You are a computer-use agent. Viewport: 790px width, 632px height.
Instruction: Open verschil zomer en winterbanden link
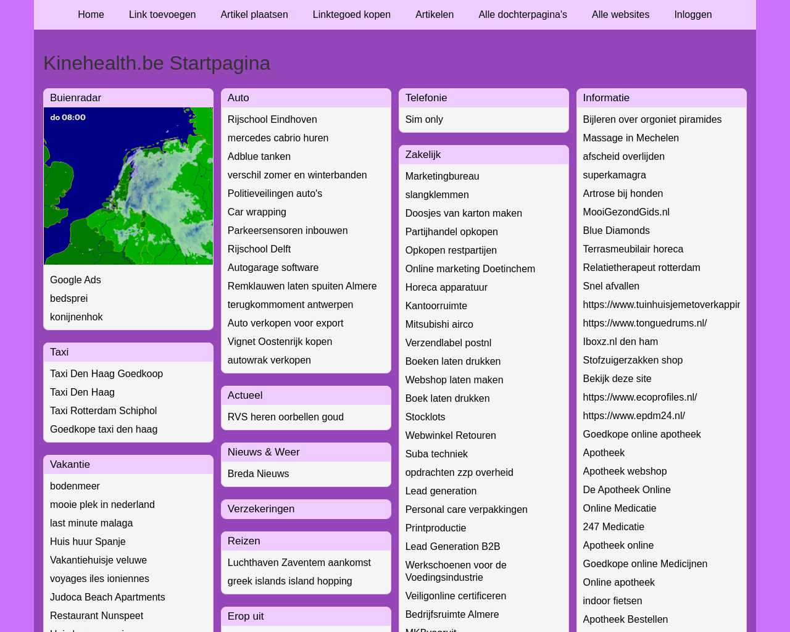[x=297, y=175]
